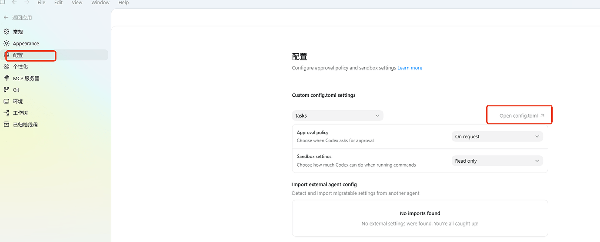The image size is (600, 242).
Task: Click the Git branch icon
Action: 7,90
